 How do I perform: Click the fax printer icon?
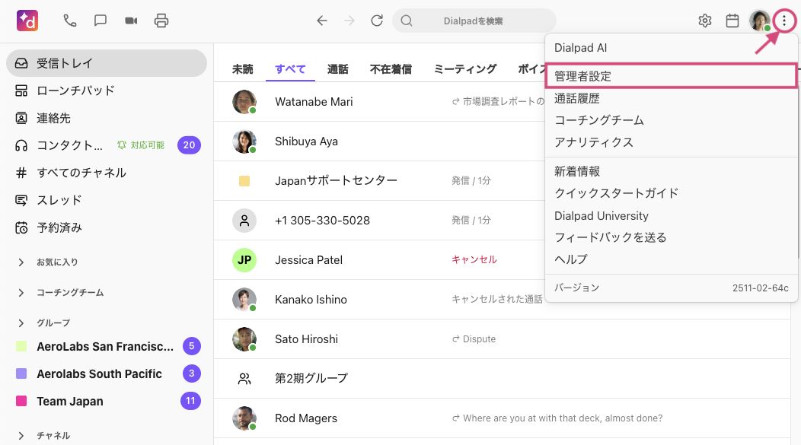click(x=161, y=21)
